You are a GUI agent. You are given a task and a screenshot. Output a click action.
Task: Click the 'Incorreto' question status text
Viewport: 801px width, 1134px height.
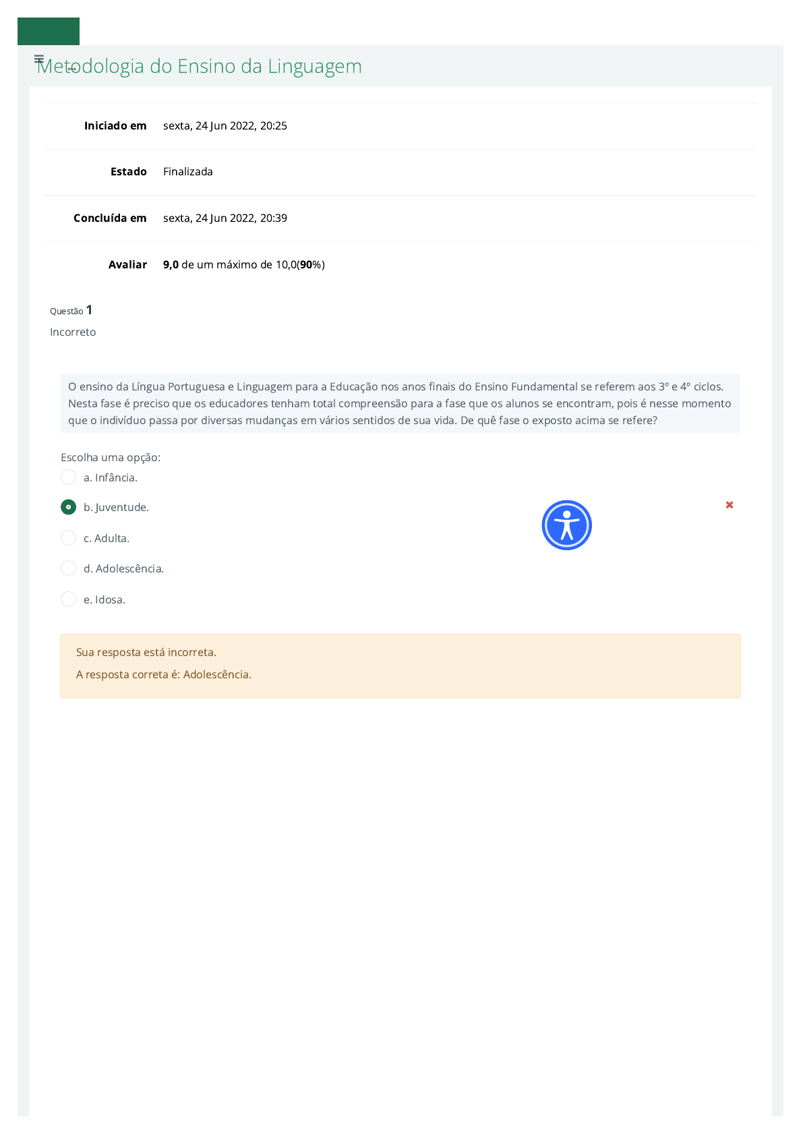(x=73, y=332)
